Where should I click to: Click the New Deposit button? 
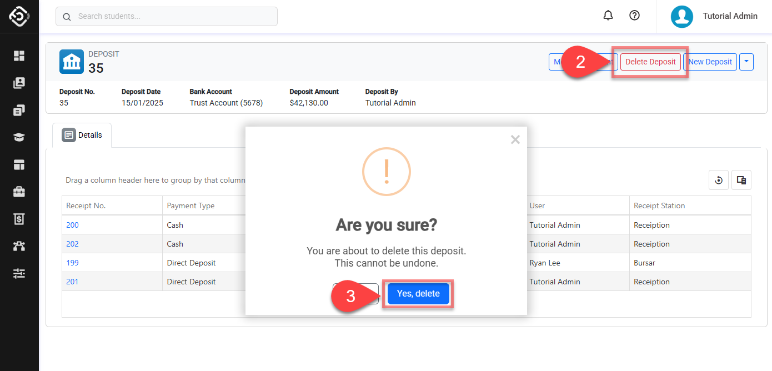pos(710,62)
